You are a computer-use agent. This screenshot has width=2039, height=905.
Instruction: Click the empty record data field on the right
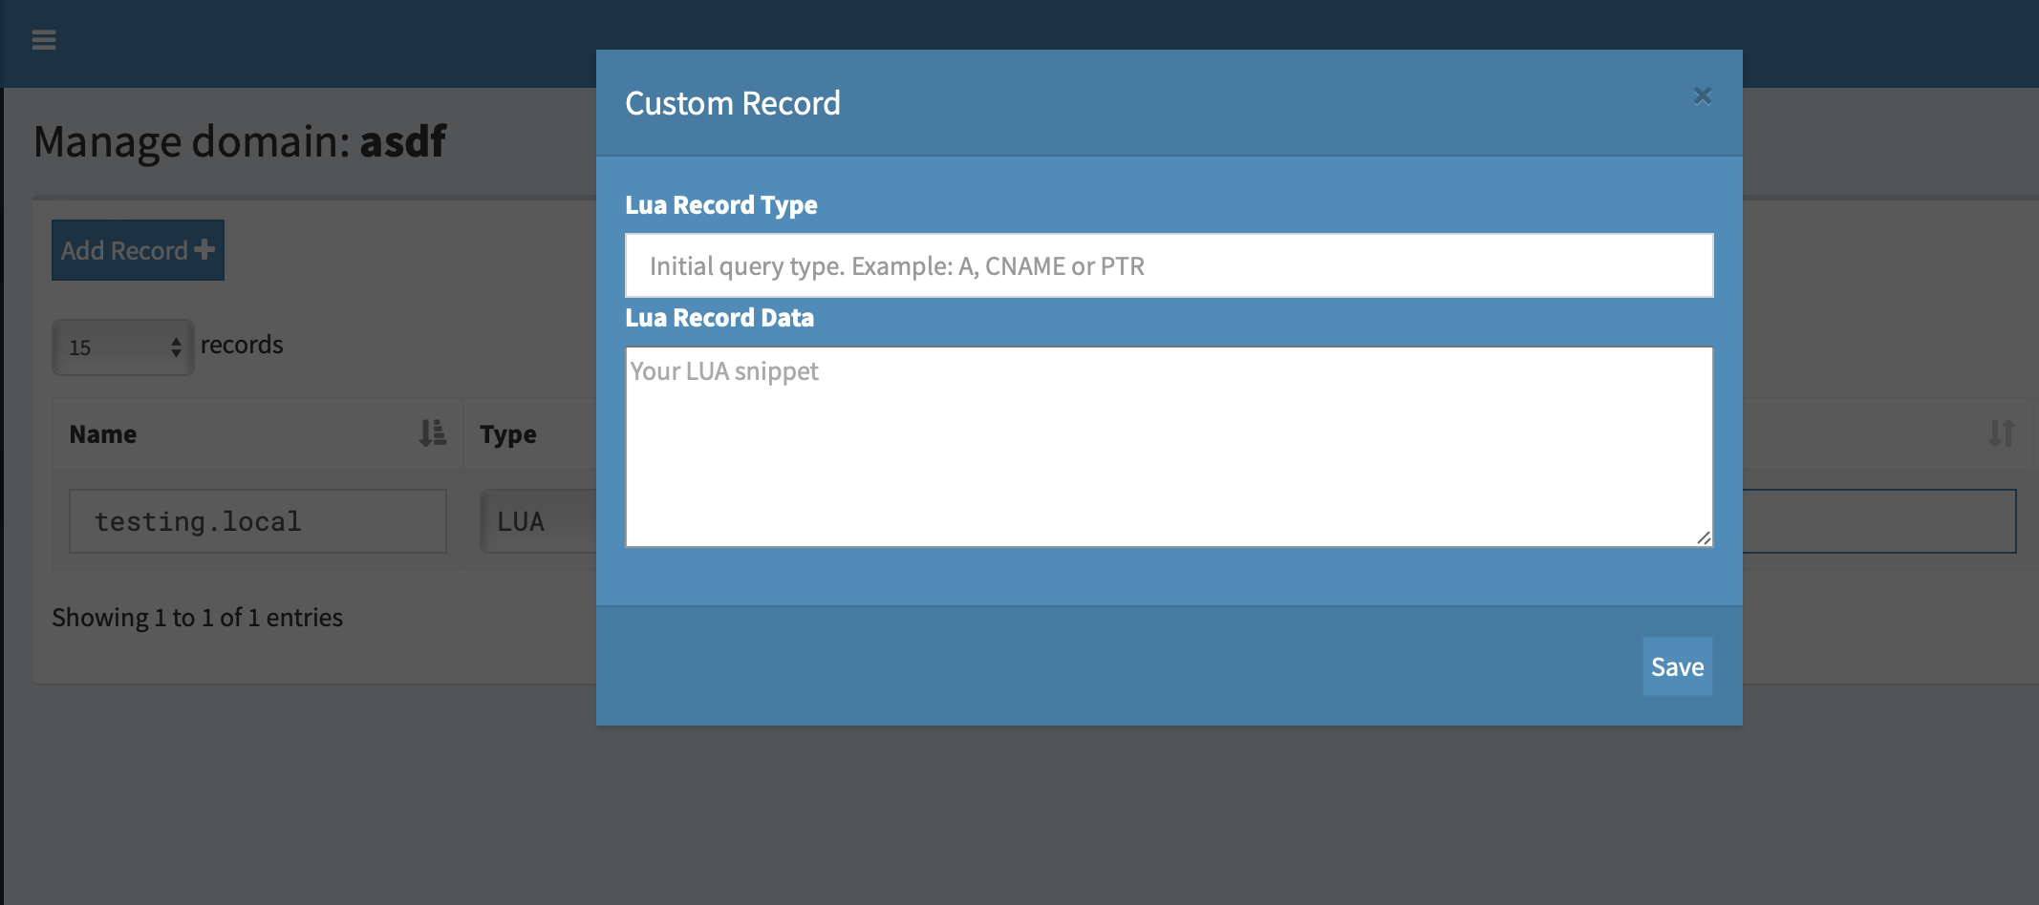1878,521
